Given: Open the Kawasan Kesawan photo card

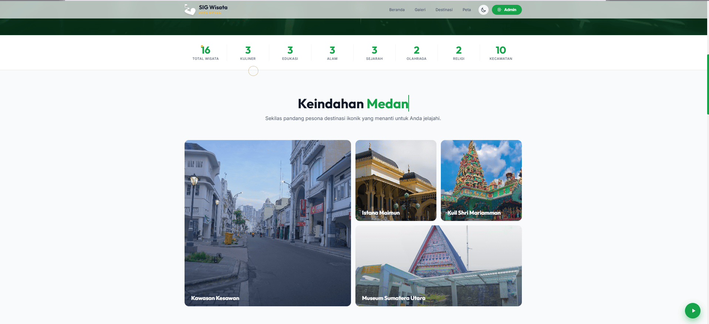Looking at the screenshot, I should 268,223.
